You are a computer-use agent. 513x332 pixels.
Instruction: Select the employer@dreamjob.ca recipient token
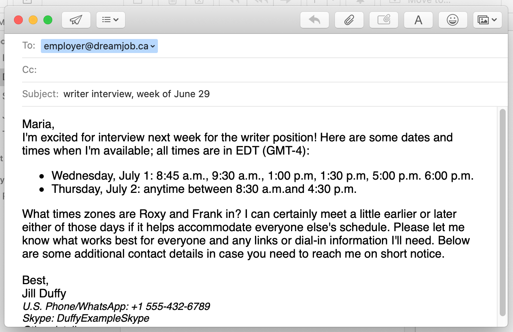click(99, 46)
